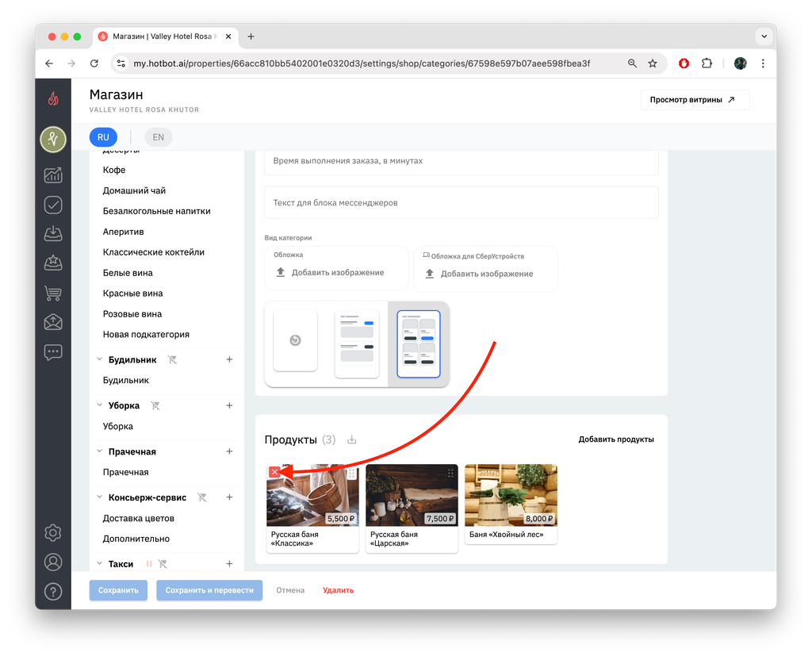Open the Hotbot flame logo home
The image size is (812, 656).
tap(53, 98)
